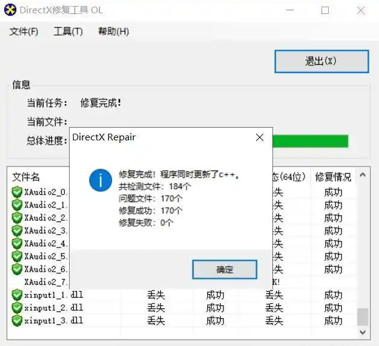
Task: Click the 修复情况 column header
Action: click(333, 177)
